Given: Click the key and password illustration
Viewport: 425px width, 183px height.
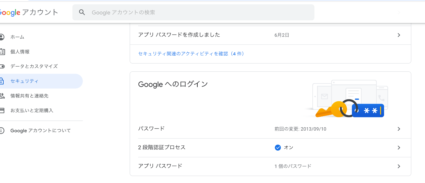Looking at the screenshot, I should (x=346, y=99).
